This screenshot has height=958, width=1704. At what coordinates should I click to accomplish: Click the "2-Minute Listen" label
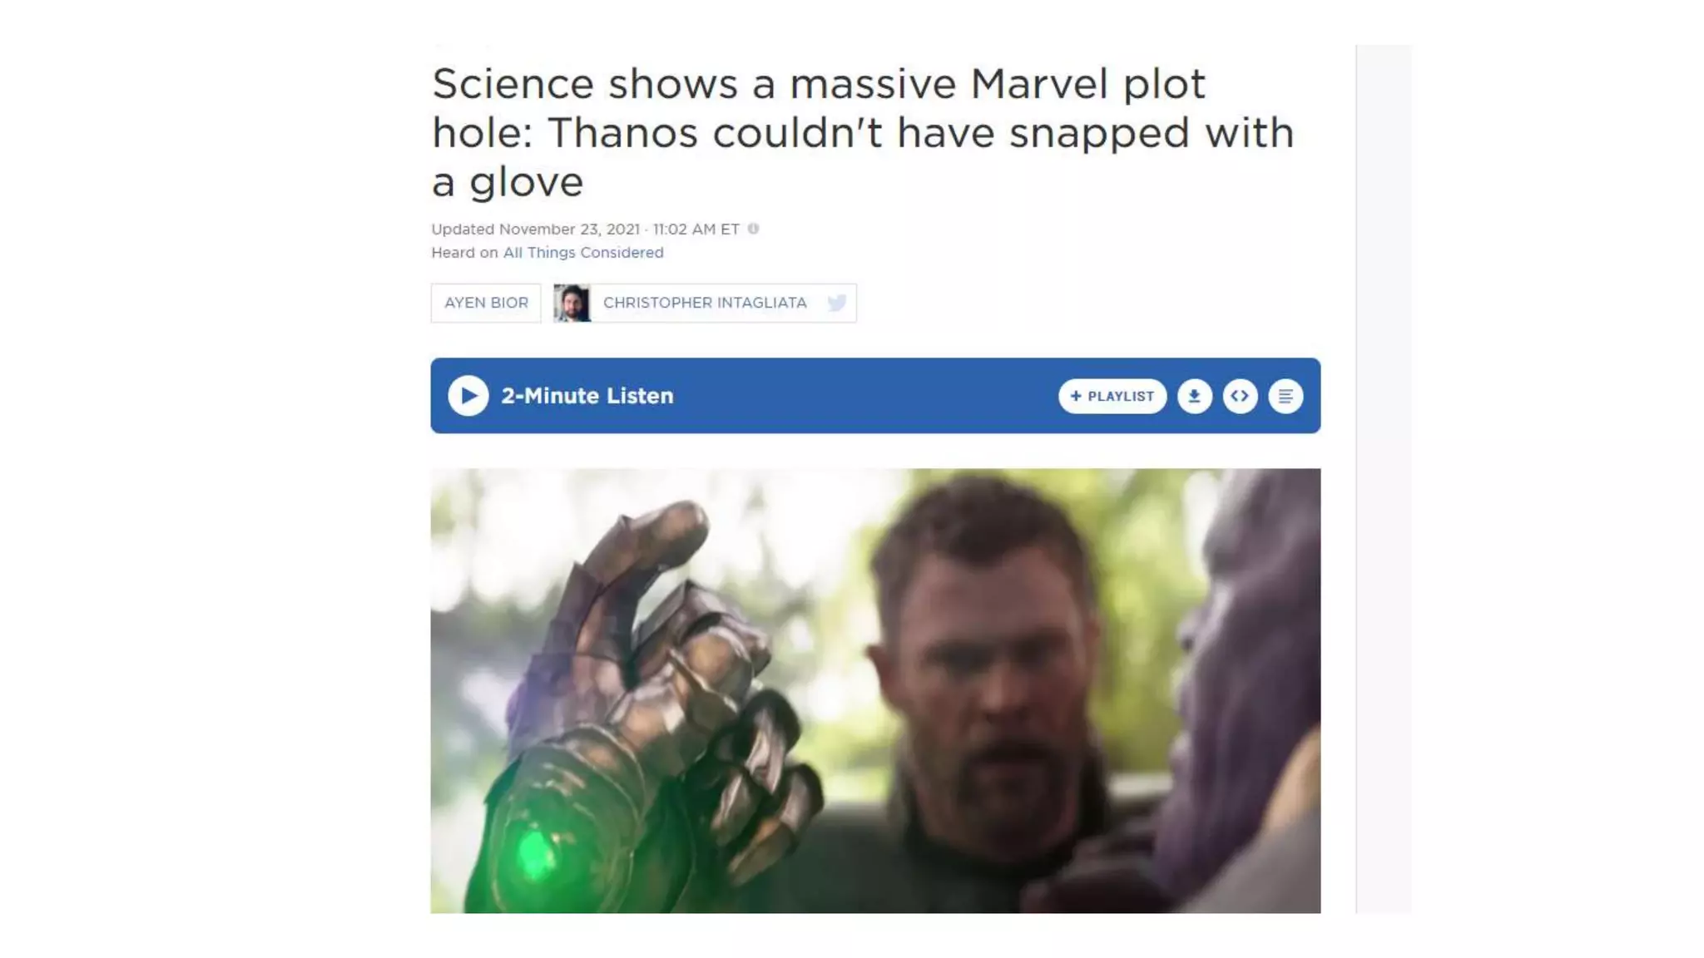click(587, 396)
